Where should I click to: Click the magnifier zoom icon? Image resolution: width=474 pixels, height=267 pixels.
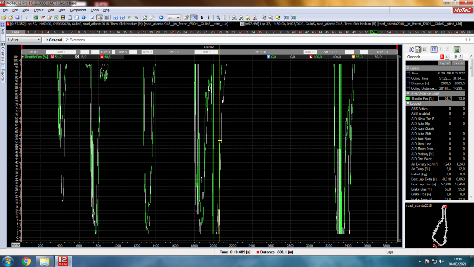click(x=218, y=18)
